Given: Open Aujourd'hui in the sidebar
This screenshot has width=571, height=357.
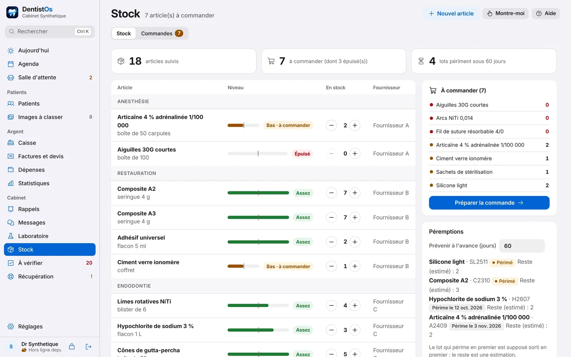Looking at the screenshot, I should click(50, 50).
